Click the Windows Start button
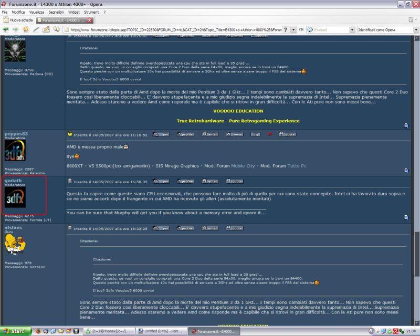Screen dimensions: 420x336 pos(16,331)
